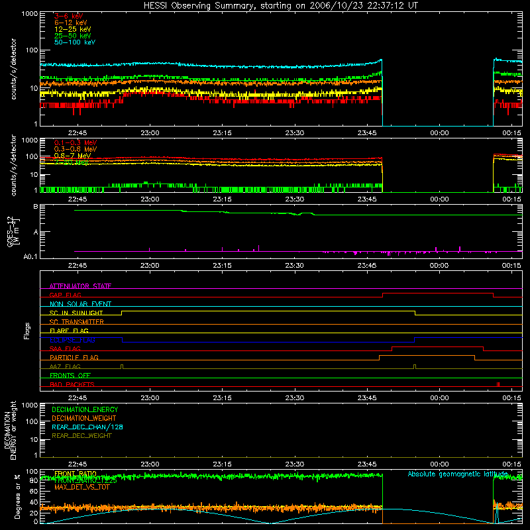Image resolution: width=530 pixels, height=530 pixels.
Task: Click the yellow 12-25 keV legend label
Action: click(x=73, y=29)
